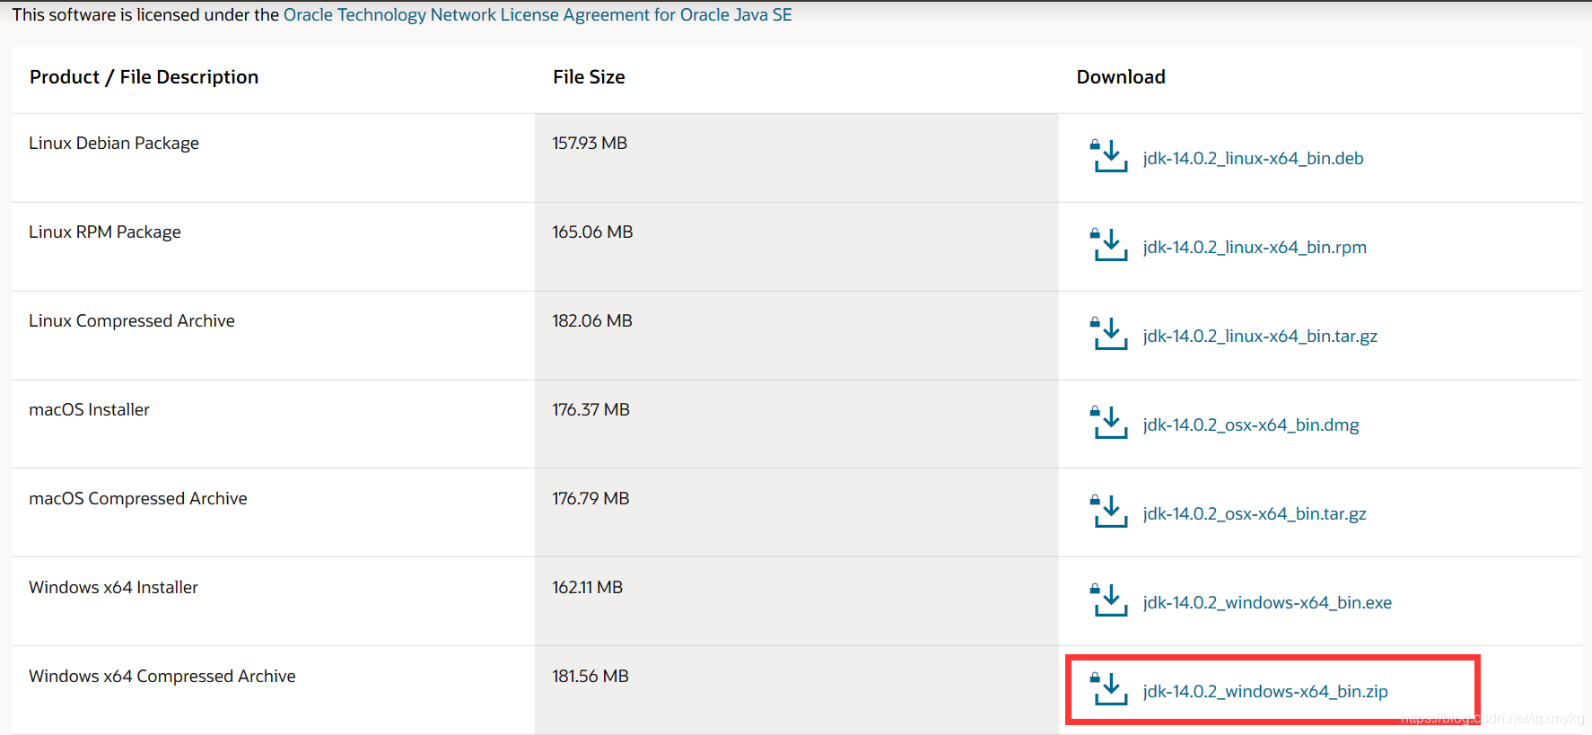
Task: Open the Oracle Technology Network License Agreement link
Action: click(538, 14)
